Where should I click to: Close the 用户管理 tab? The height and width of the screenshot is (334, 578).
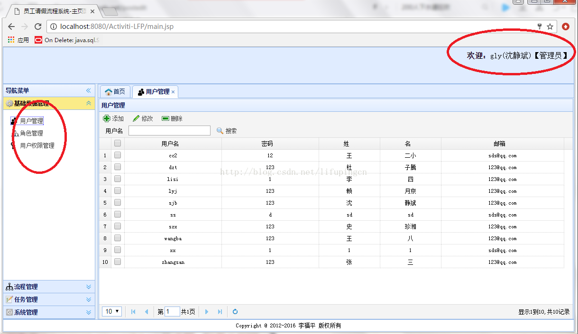(173, 92)
